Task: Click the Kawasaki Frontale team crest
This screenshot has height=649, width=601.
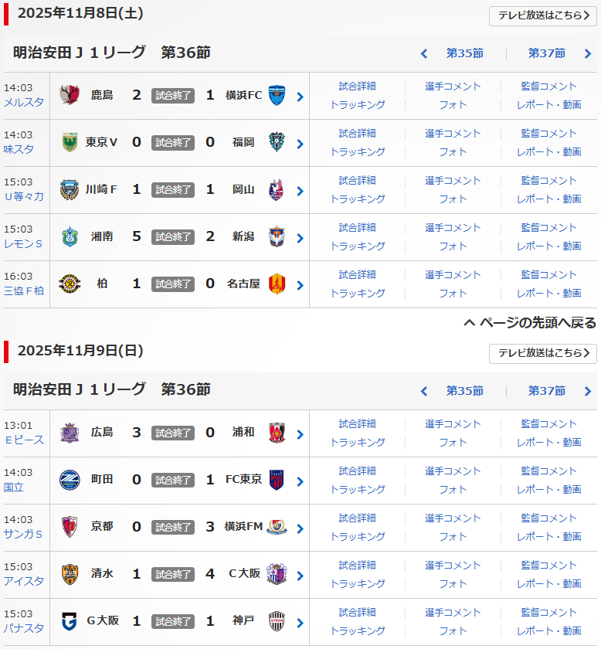Action: click(x=70, y=190)
